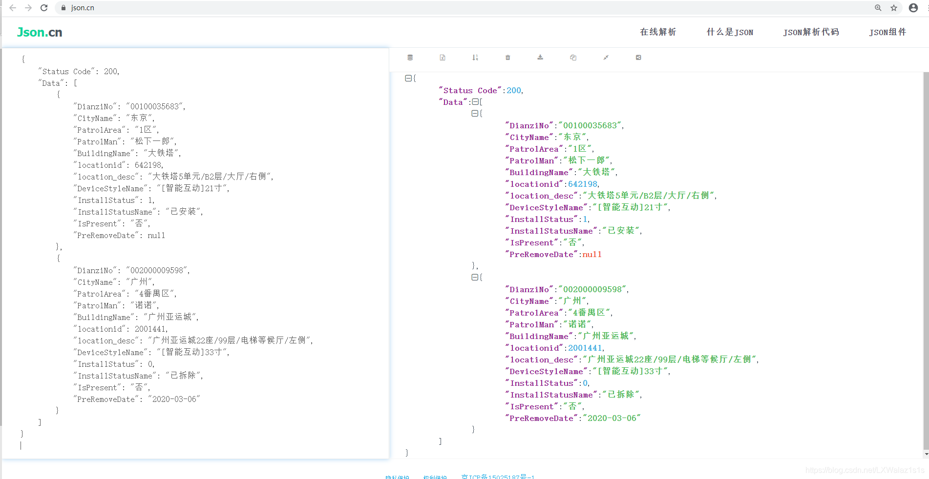This screenshot has width=929, height=479.
Task: Click the export-to-Excel file icon
Action: (443, 58)
